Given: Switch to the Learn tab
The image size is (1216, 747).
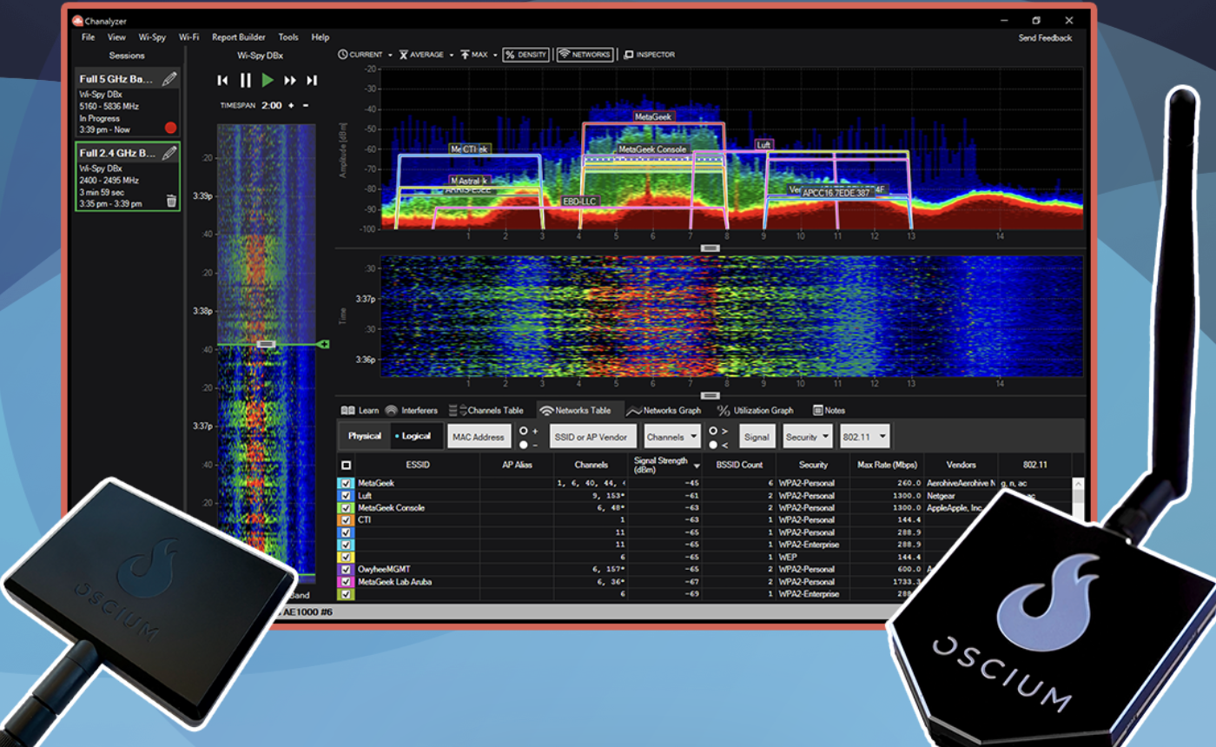Looking at the screenshot, I should click(360, 410).
